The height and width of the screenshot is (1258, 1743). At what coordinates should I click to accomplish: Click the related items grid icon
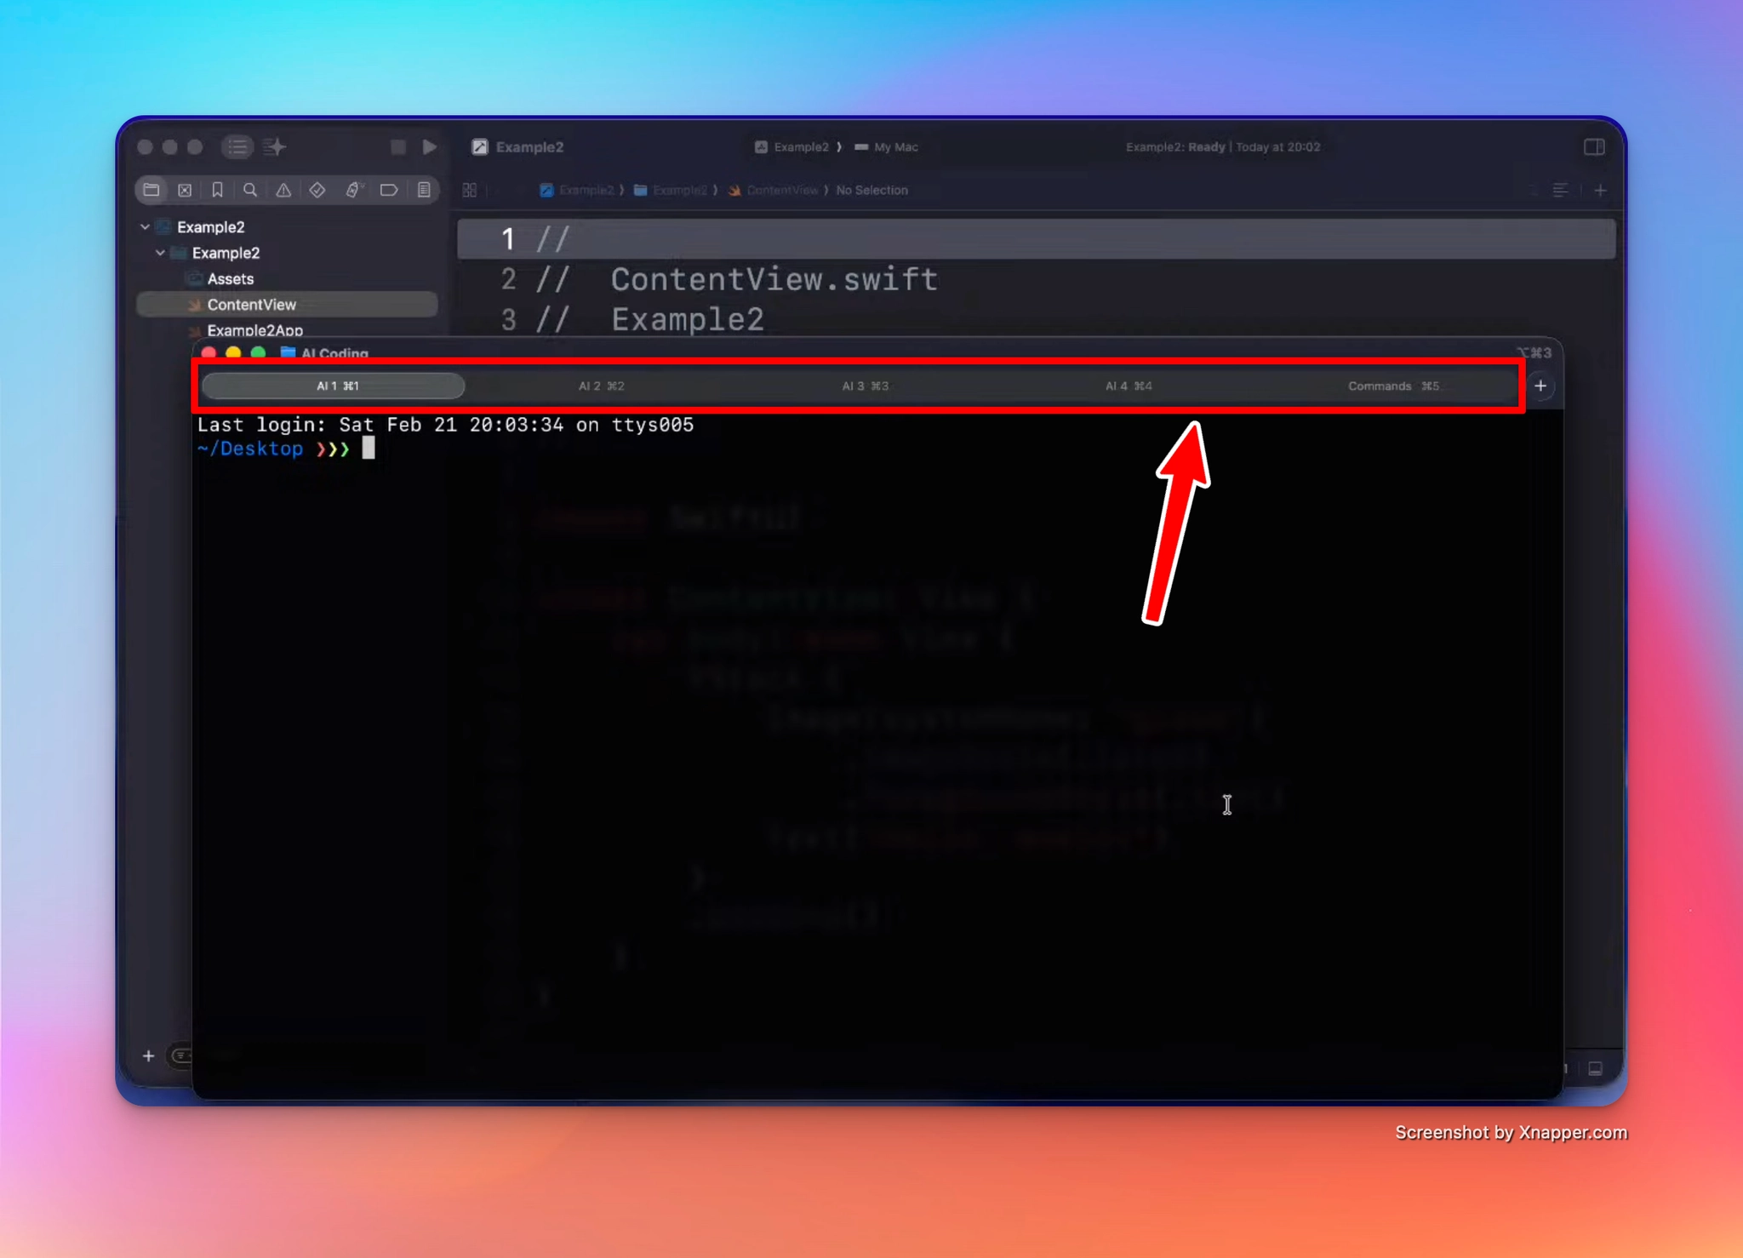coord(470,190)
